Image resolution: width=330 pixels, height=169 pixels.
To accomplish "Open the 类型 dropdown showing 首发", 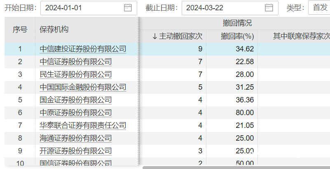I will point(319,8).
